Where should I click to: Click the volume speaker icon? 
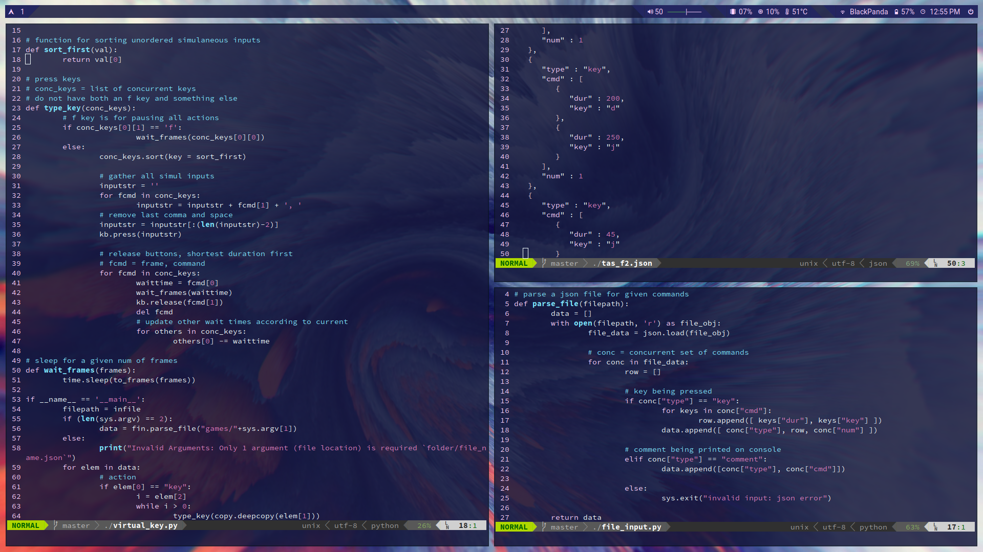point(650,12)
